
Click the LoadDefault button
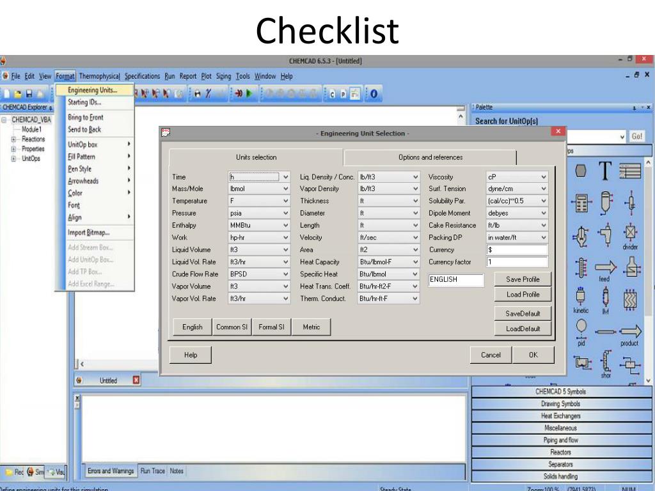coord(523,329)
